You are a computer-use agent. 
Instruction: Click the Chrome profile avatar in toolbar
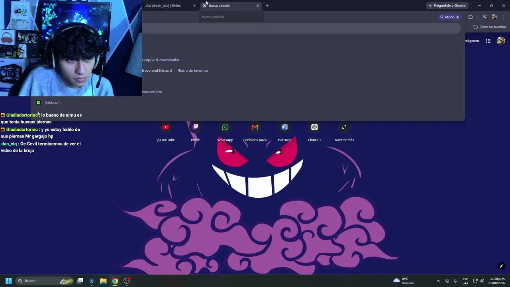pyautogui.click(x=494, y=17)
